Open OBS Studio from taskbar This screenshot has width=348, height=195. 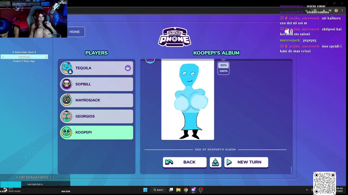(201, 190)
